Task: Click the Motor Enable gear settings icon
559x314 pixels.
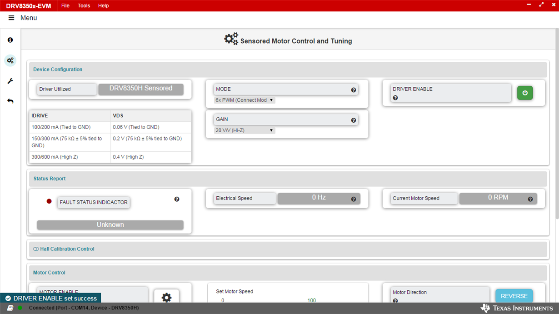Action: pos(166,297)
